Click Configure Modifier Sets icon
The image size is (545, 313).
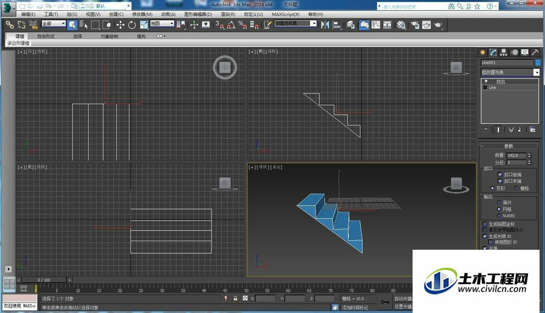(x=532, y=130)
